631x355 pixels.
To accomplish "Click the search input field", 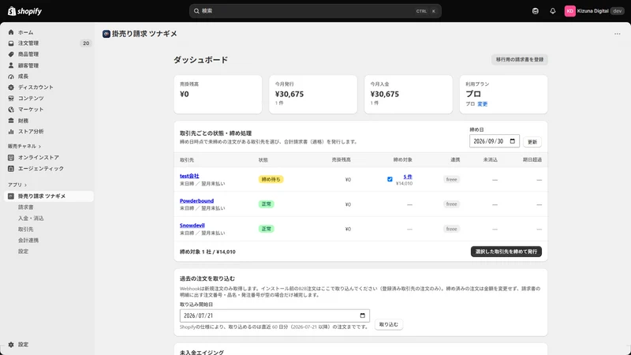I will pyautogui.click(x=315, y=11).
